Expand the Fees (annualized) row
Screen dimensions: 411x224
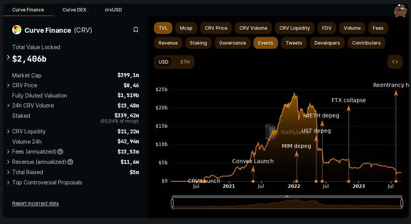(8, 152)
